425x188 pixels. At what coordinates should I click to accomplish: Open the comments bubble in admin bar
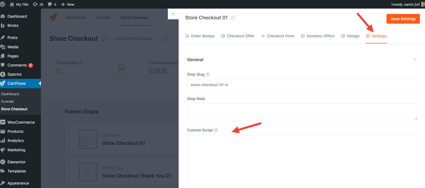52,4
